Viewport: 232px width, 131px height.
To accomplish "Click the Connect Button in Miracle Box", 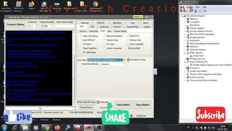I will (x=15, y=24).
